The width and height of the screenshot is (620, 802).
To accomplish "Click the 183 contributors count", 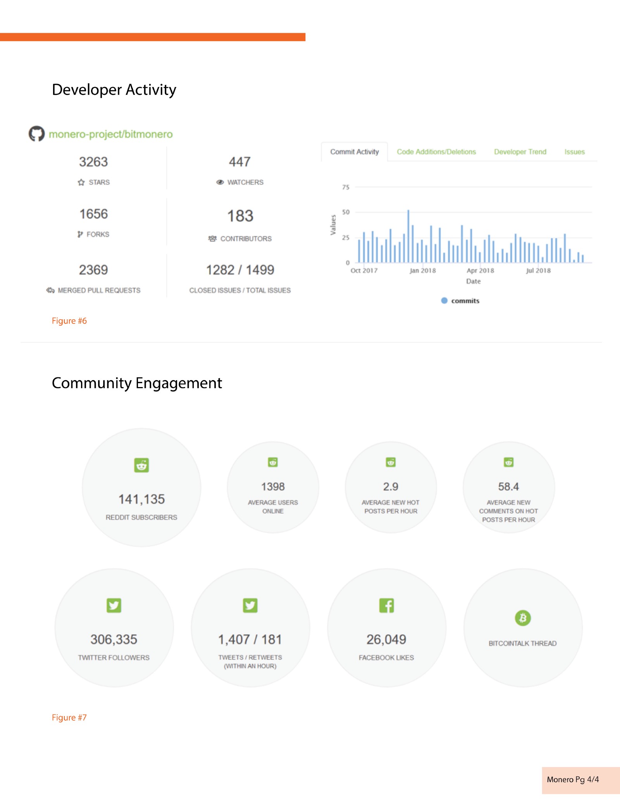I will pyautogui.click(x=240, y=216).
